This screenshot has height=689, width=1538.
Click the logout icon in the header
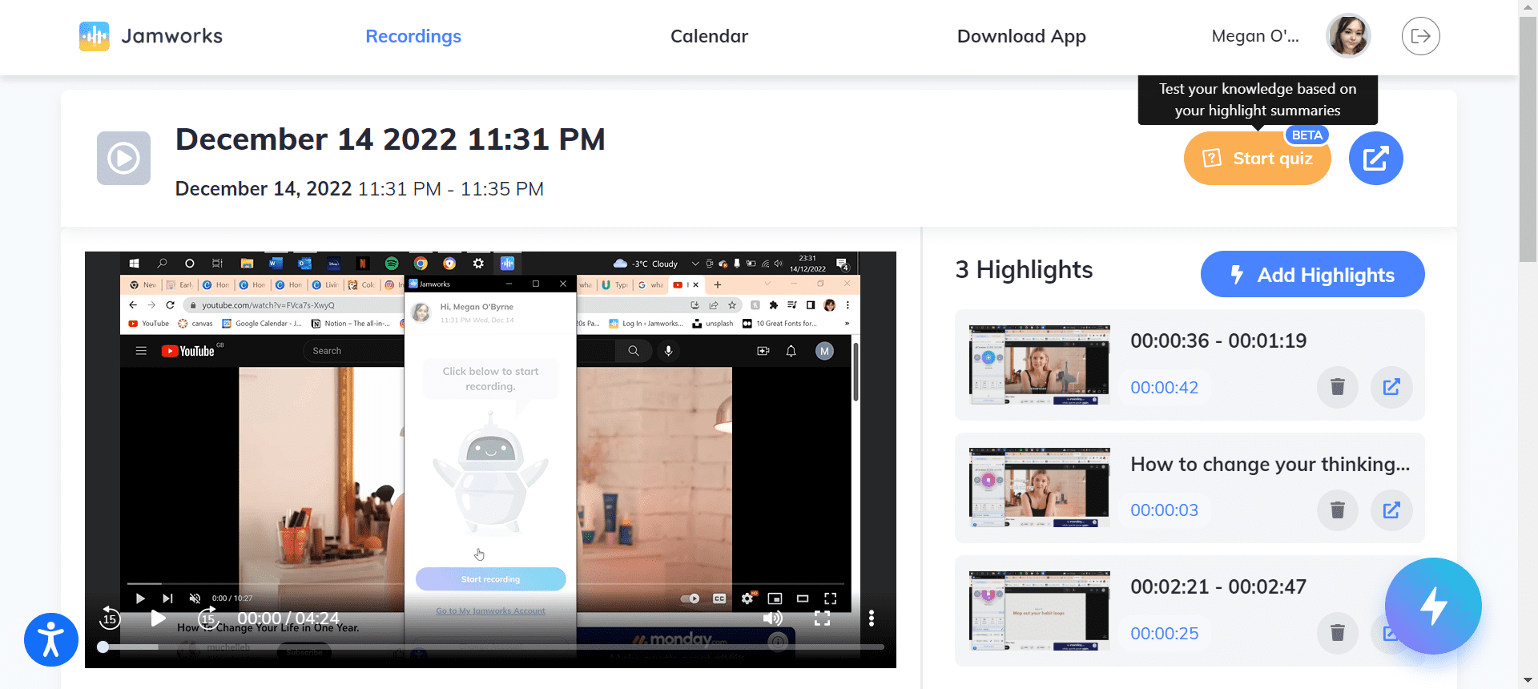1420,36
